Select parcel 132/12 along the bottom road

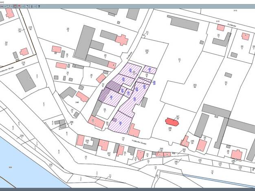(x=200, y=161)
